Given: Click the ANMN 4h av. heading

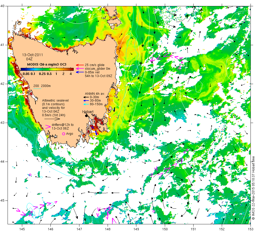Looking at the screenshot, I should 95,94.
